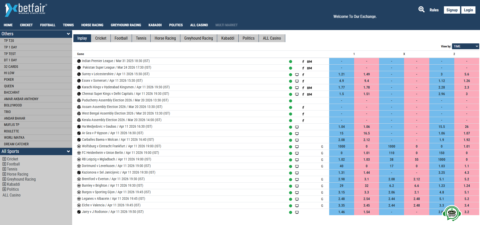Click the football icon beside RB Leipzig v Mgladbach
The width and height of the screenshot is (480, 225).
[79, 159]
